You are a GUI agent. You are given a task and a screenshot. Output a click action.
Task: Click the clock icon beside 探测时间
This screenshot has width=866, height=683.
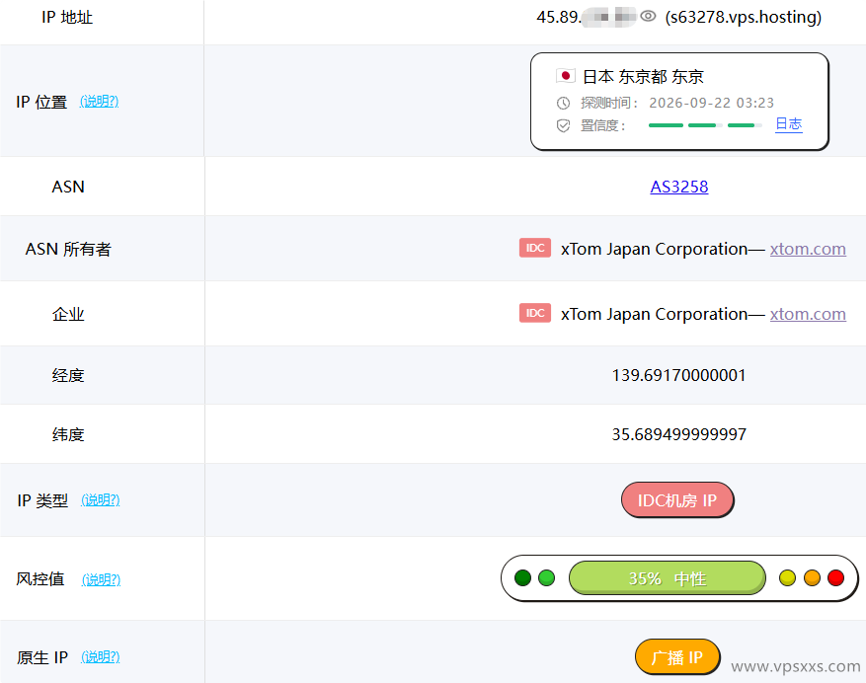click(563, 104)
